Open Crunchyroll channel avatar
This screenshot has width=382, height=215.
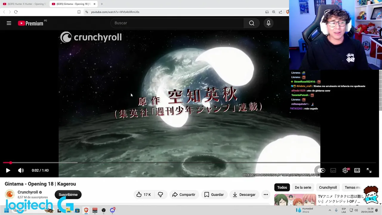(x=10, y=195)
